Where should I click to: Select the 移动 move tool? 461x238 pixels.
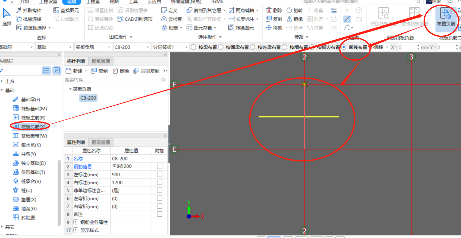click(x=274, y=28)
